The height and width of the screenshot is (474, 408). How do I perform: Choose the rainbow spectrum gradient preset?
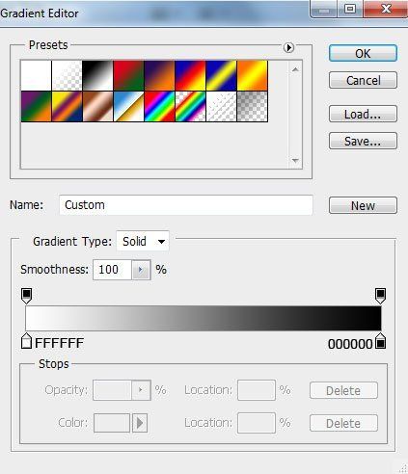click(x=159, y=106)
